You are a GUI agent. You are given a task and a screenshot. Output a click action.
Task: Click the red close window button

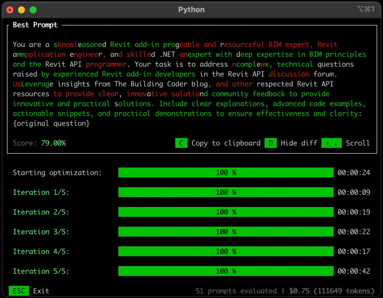tap(10, 10)
